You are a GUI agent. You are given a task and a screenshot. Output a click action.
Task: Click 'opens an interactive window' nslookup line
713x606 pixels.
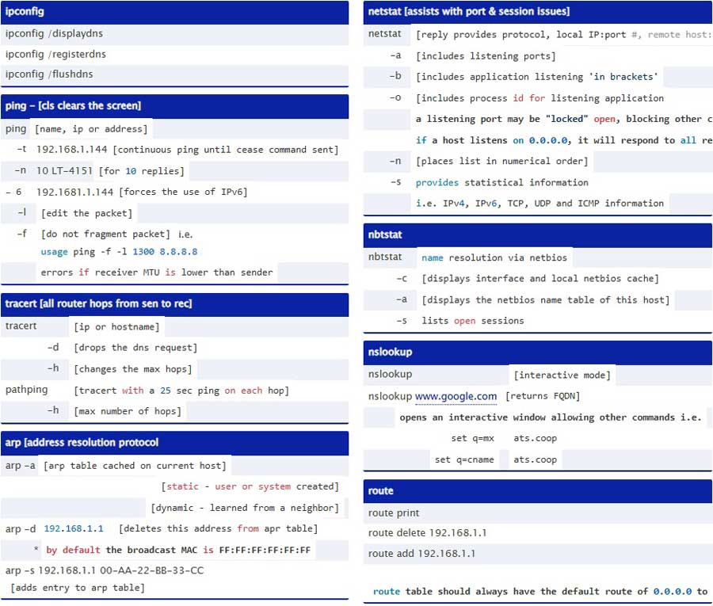click(x=551, y=417)
